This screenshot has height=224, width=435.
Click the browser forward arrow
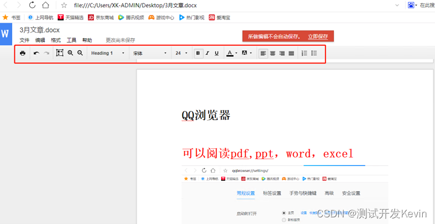tap(19, 5)
